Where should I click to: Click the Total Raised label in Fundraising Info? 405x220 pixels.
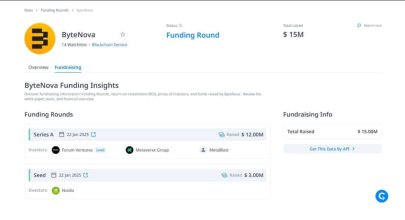coord(301,131)
